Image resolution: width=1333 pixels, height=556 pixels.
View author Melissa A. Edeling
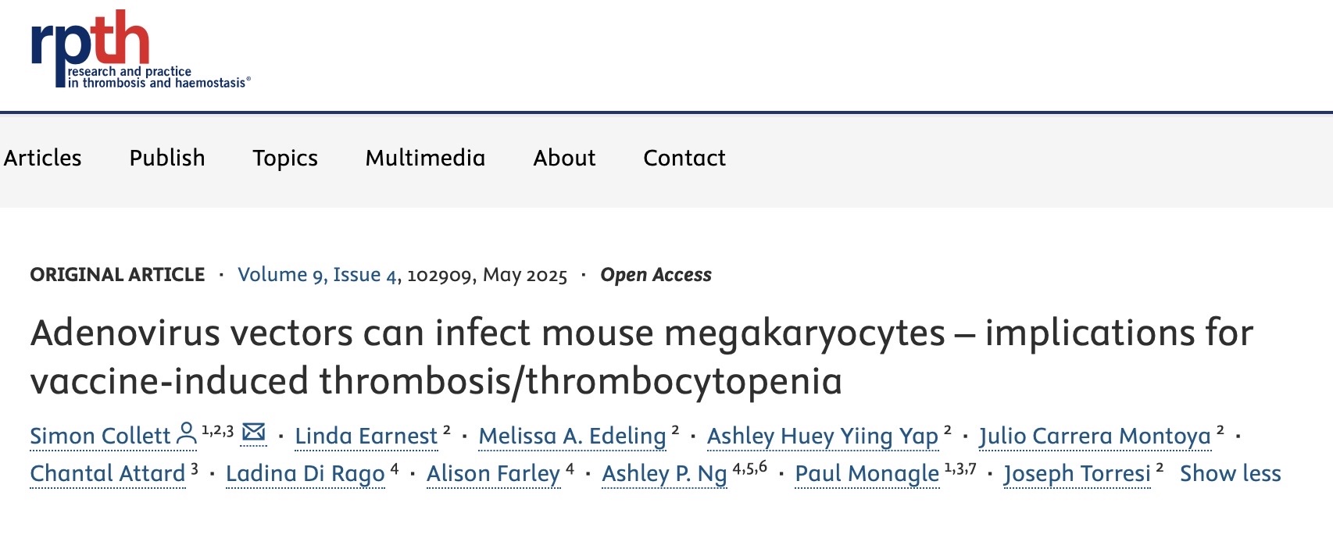point(572,436)
